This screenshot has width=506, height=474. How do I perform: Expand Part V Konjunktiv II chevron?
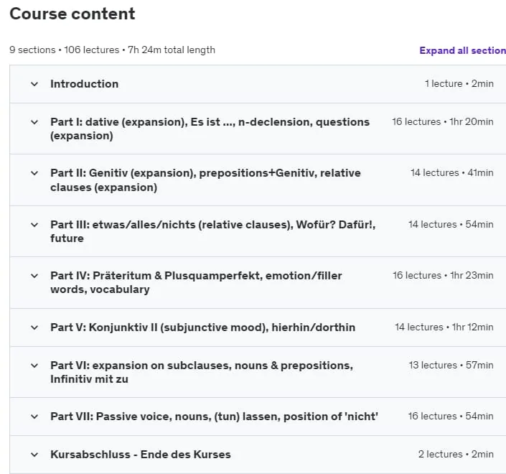[34, 327]
